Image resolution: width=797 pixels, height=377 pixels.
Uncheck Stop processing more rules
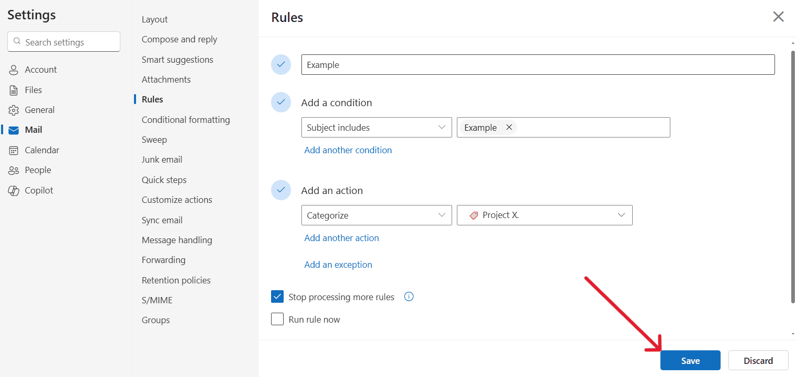(277, 296)
